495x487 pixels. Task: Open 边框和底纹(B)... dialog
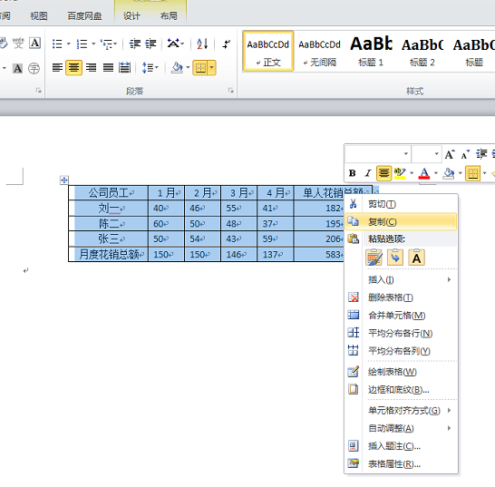point(401,389)
